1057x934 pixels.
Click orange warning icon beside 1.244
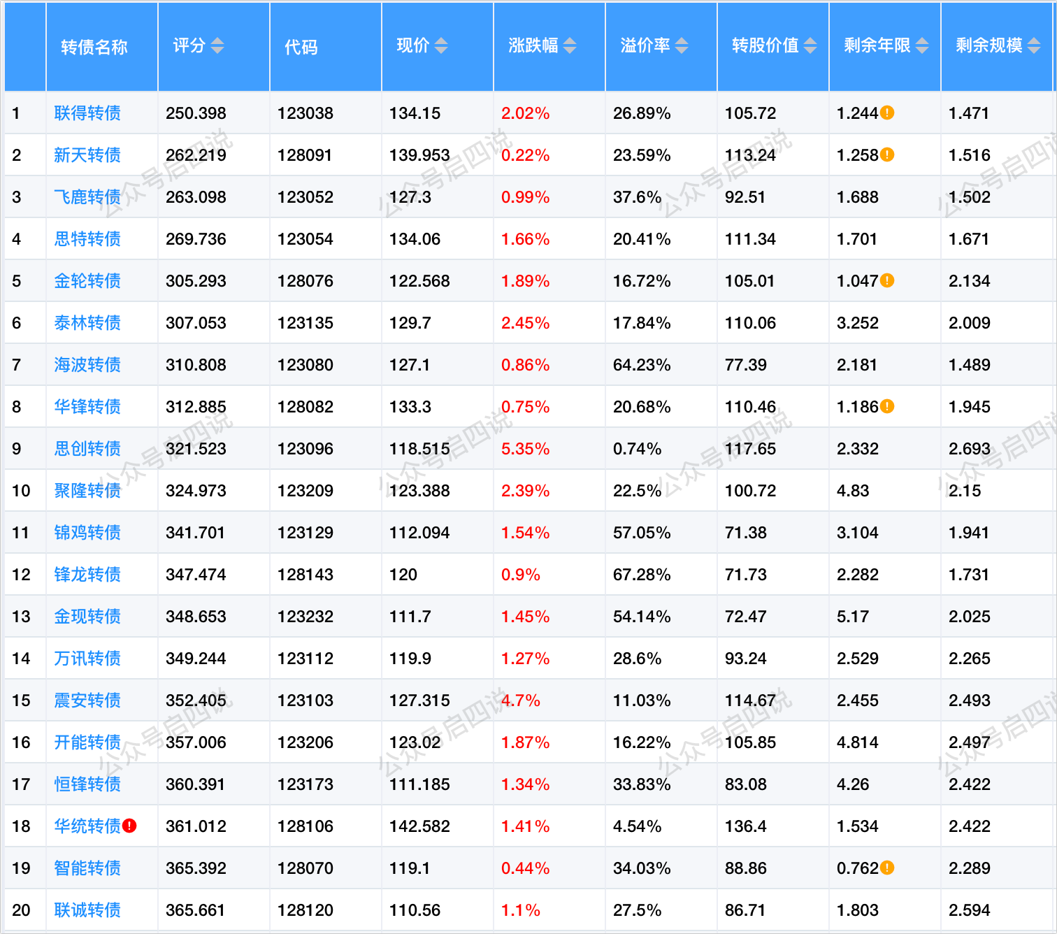tap(887, 113)
